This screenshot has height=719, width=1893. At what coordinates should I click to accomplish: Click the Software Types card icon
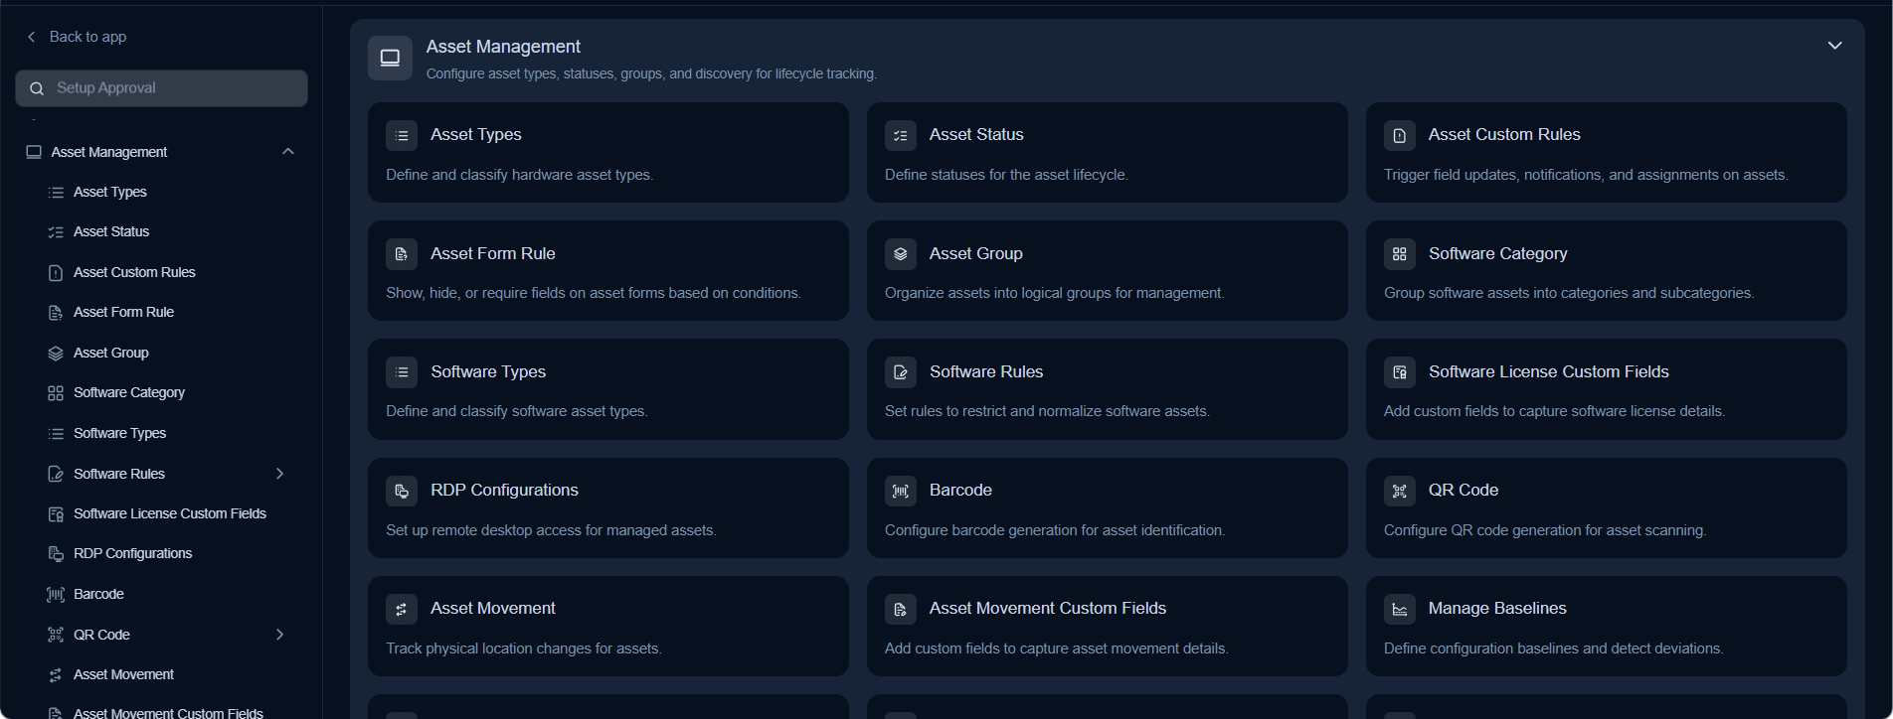402,372
